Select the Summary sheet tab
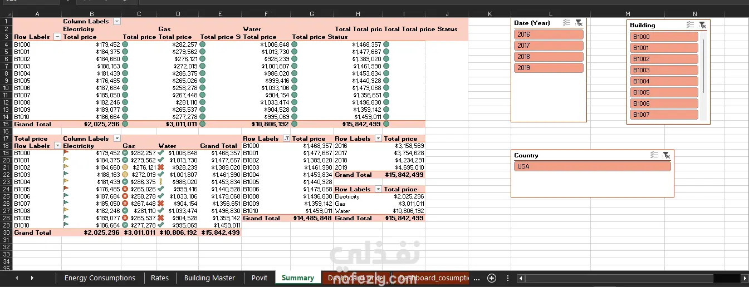Screen dimensions: 749x287 pyautogui.click(x=297, y=278)
